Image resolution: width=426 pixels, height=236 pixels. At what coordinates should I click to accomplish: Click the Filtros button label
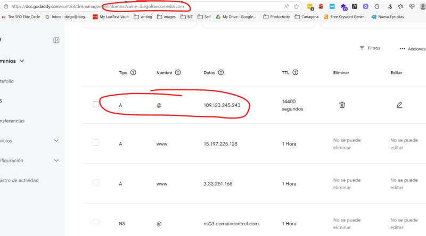tap(374, 48)
